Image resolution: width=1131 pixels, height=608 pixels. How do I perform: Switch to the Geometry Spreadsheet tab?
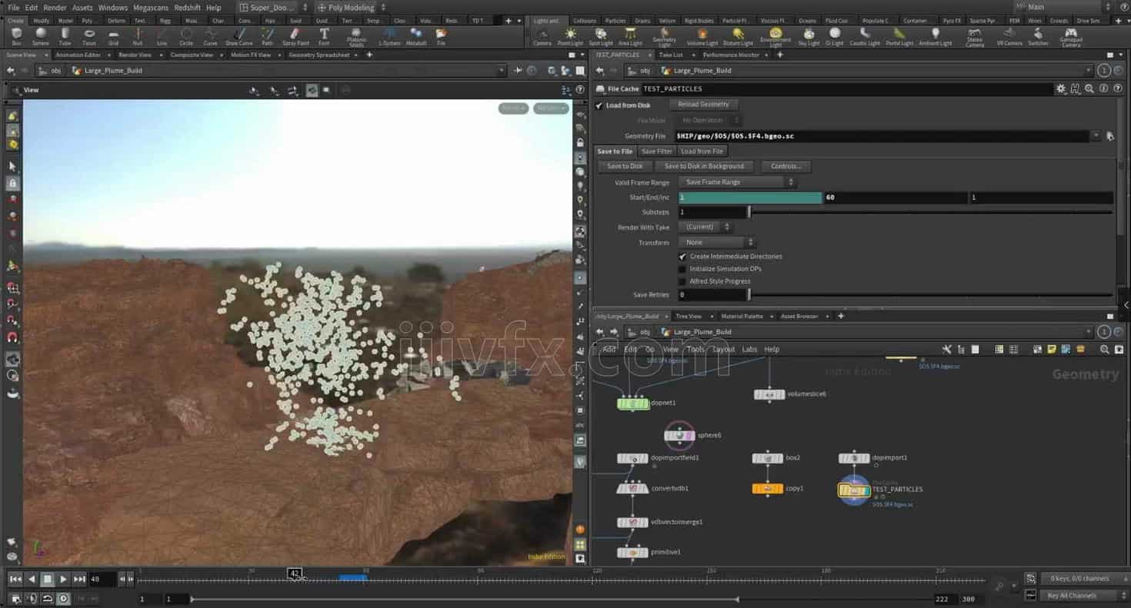pyautogui.click(x=319, y=55)
